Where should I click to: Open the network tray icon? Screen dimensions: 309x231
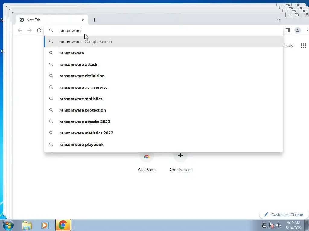click(x=264, y=225)
